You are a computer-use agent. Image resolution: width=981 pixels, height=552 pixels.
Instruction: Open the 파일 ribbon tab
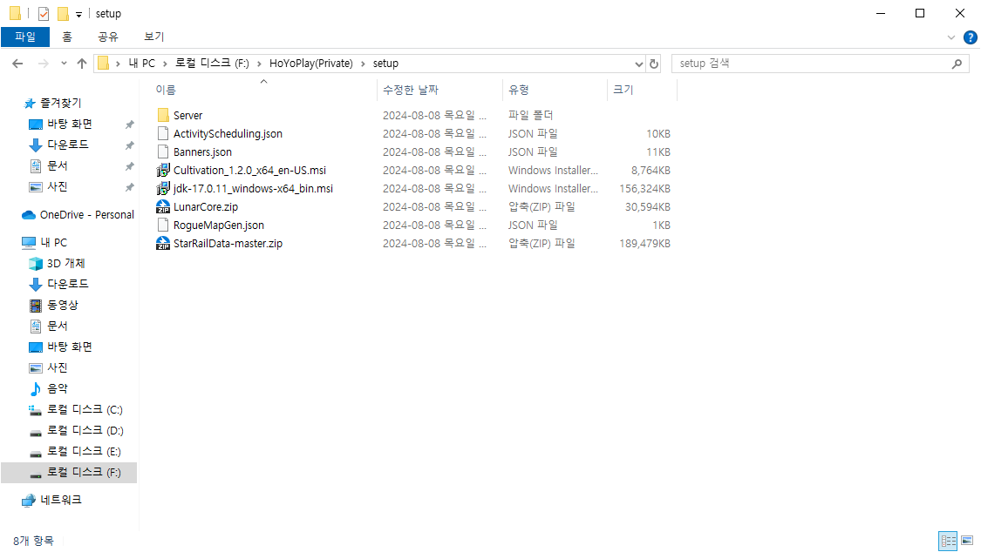(x=25, y=37)
